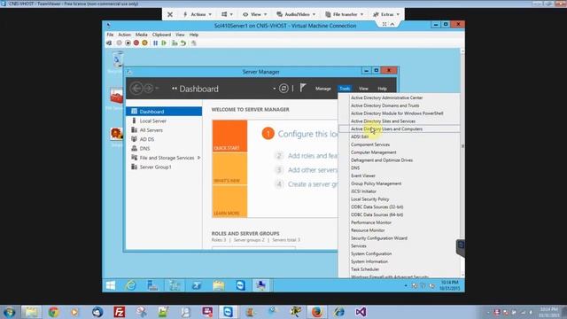Click the What's New tile

coord(229,168)
